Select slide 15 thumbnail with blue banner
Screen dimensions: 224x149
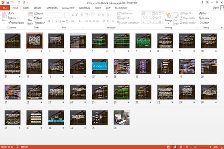tap(100, 66)
